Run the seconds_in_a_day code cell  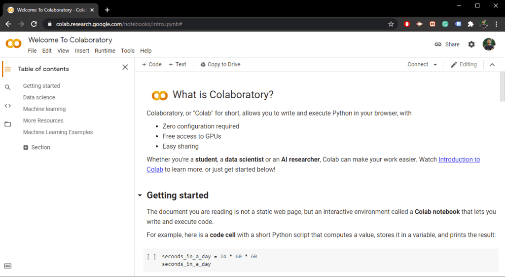151,257
